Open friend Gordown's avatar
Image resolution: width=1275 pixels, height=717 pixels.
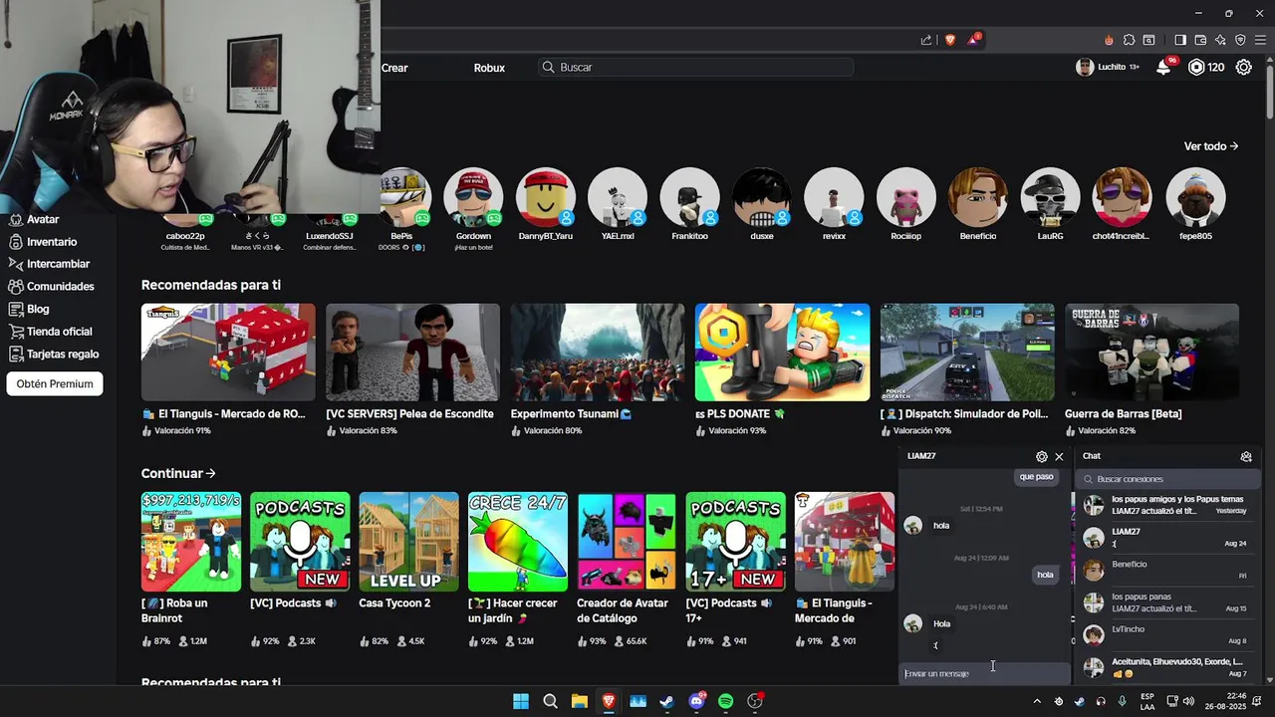[473, 197]
